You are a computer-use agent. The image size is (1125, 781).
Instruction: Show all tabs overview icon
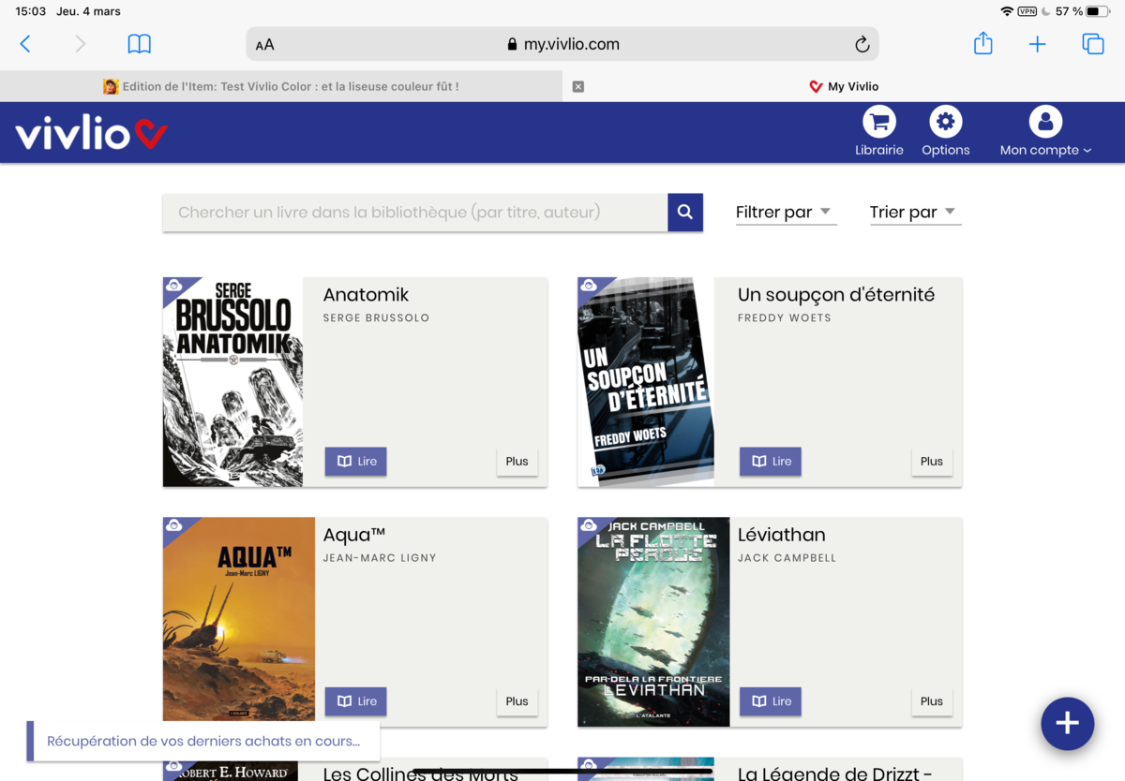(1093, 44)
